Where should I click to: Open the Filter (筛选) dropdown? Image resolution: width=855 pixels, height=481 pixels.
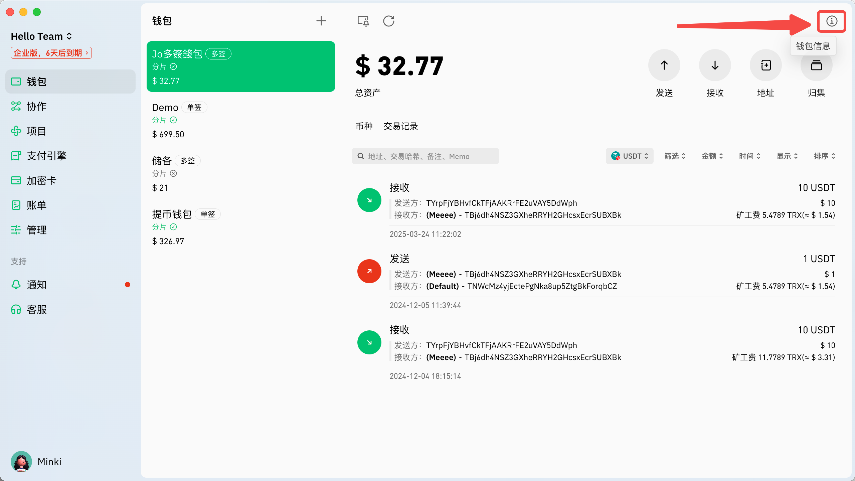[675, 156]
